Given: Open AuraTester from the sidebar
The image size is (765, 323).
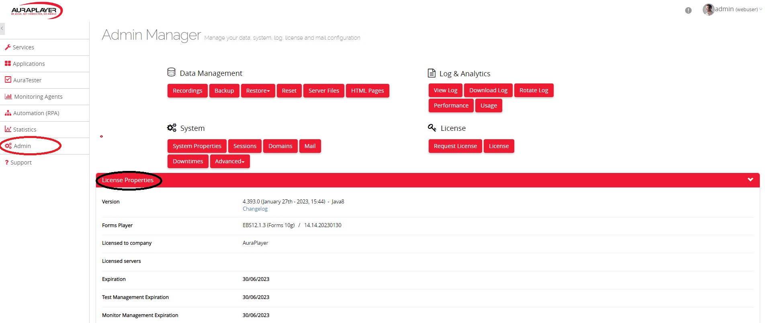Looking at the screenshot, I should [x=27, y=80].
